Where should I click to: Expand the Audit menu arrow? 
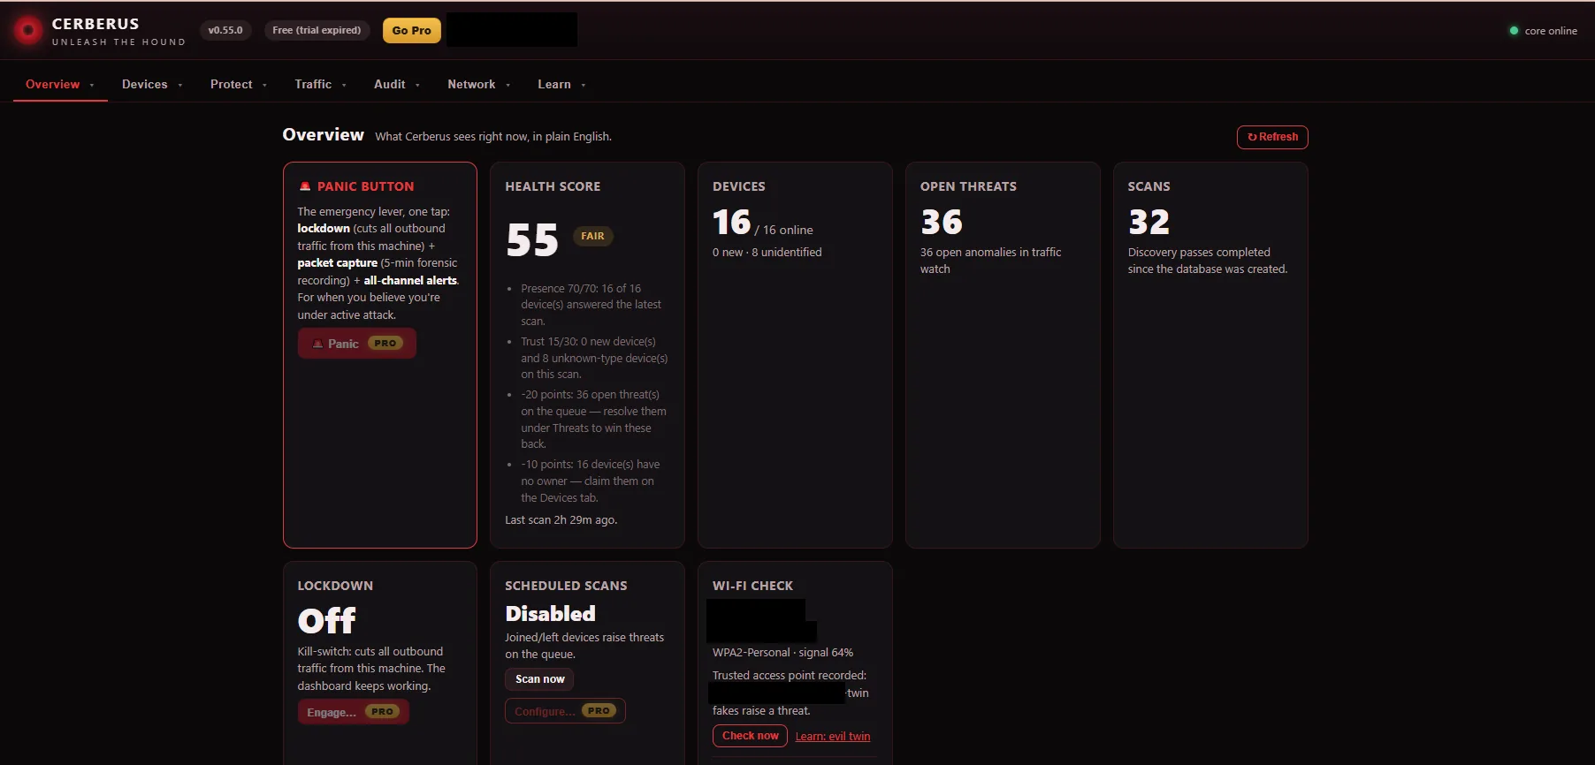[417, 86]
